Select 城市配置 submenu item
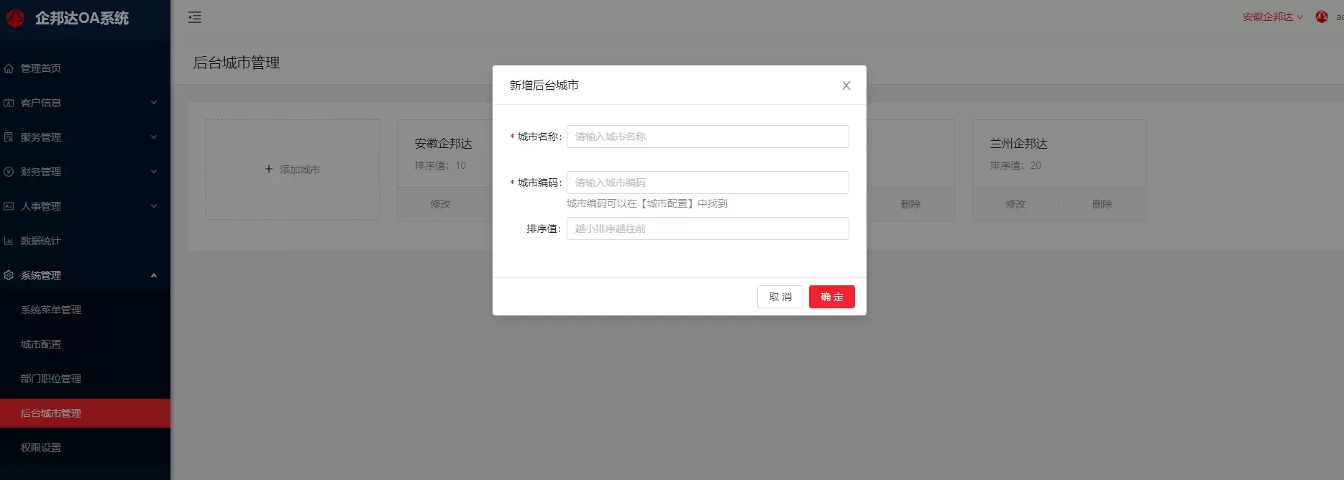Viewport: 1344px width, 480px height. pos(41,344)
